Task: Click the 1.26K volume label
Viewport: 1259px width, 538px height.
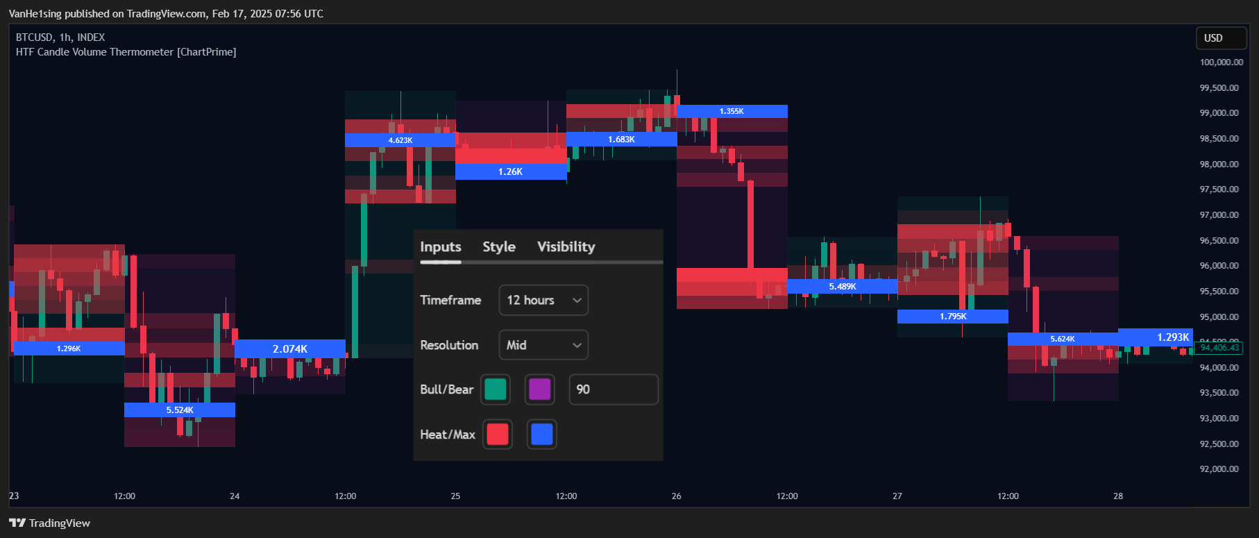Action: tap(511, 171)
